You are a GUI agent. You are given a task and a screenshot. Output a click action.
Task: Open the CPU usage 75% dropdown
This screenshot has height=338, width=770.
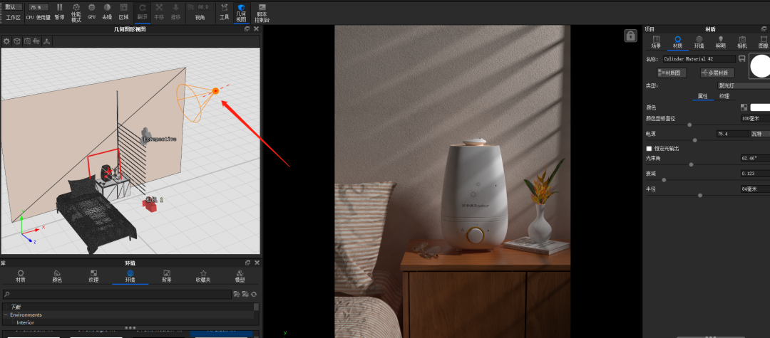coord(38,6)
